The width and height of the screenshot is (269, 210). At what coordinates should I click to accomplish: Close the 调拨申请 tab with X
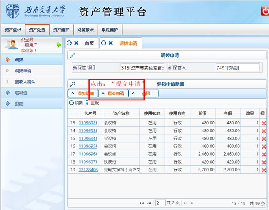tap(111, 43)
